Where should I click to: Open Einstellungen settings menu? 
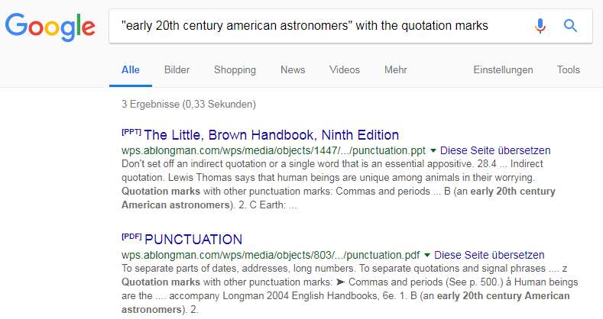[x=503, y=70]
